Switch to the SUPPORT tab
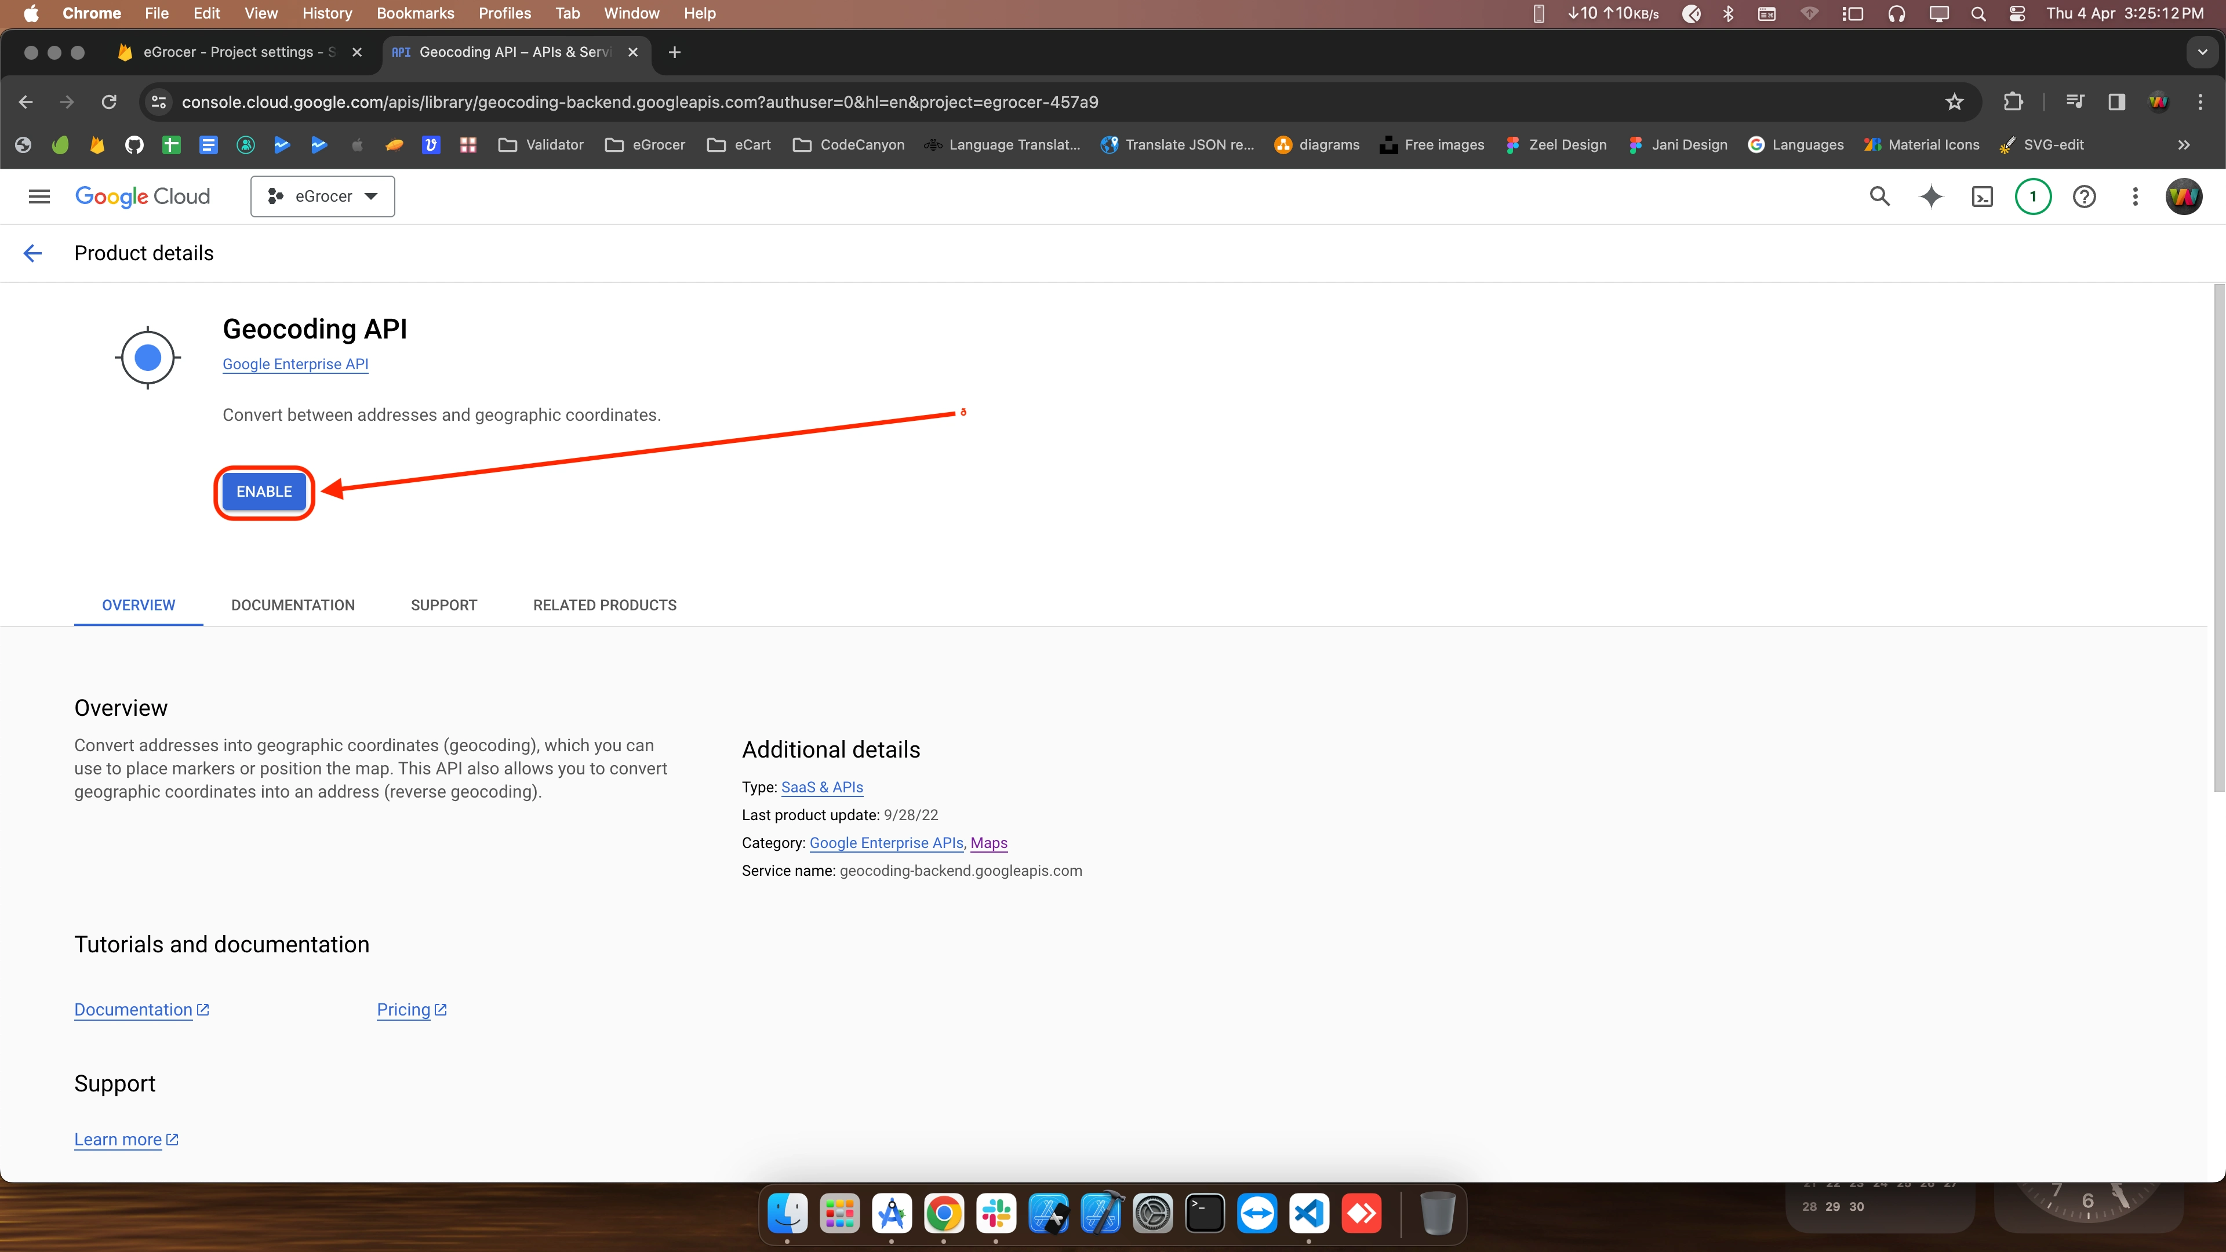Screen dimensions: 2226x1252 (x=444, y=606)
